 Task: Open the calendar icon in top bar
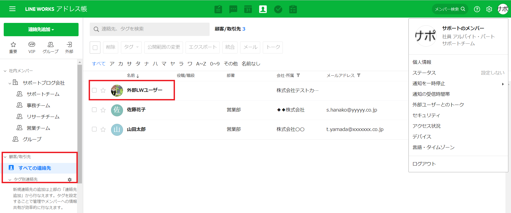tap(248, 9)
